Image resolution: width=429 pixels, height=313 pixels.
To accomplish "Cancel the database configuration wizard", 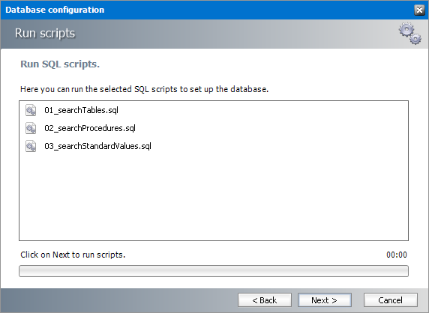I will (x=391, y=300).
